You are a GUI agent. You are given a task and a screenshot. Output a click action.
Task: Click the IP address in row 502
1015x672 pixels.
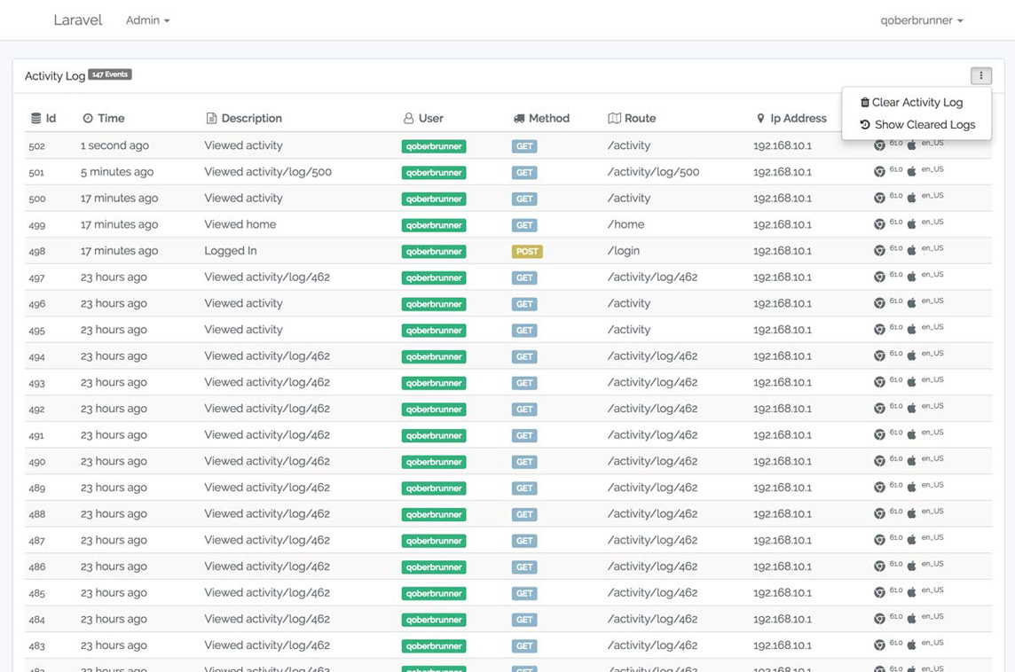(782, 145)
